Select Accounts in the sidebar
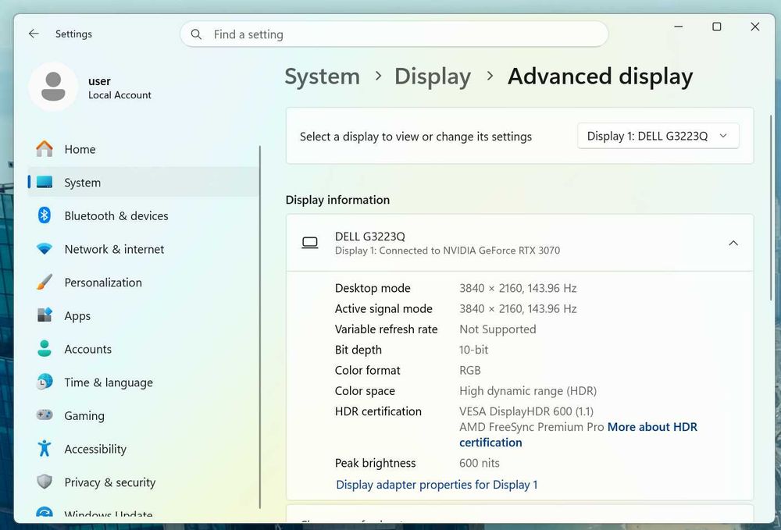The height and width of the screenshot is (530, 781). (x=144, y=350)
